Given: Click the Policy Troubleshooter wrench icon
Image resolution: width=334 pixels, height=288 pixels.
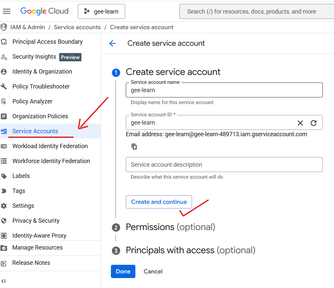Looking at the screenshot, I should click(4, 86).
